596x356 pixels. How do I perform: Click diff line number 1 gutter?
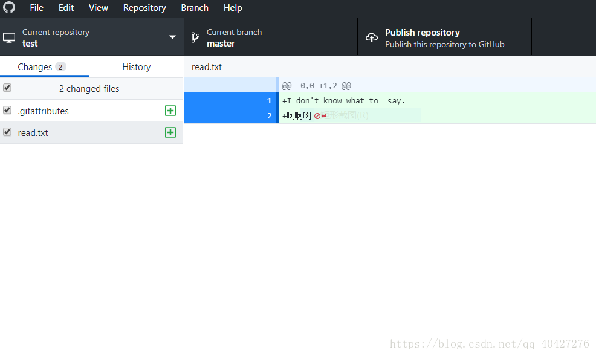[269, 101]
